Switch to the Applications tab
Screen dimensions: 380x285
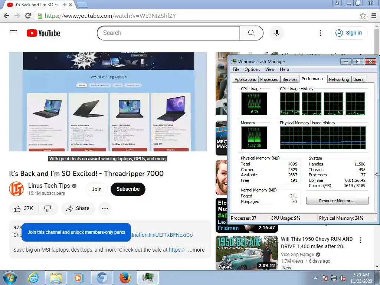(x=245, y=79)
